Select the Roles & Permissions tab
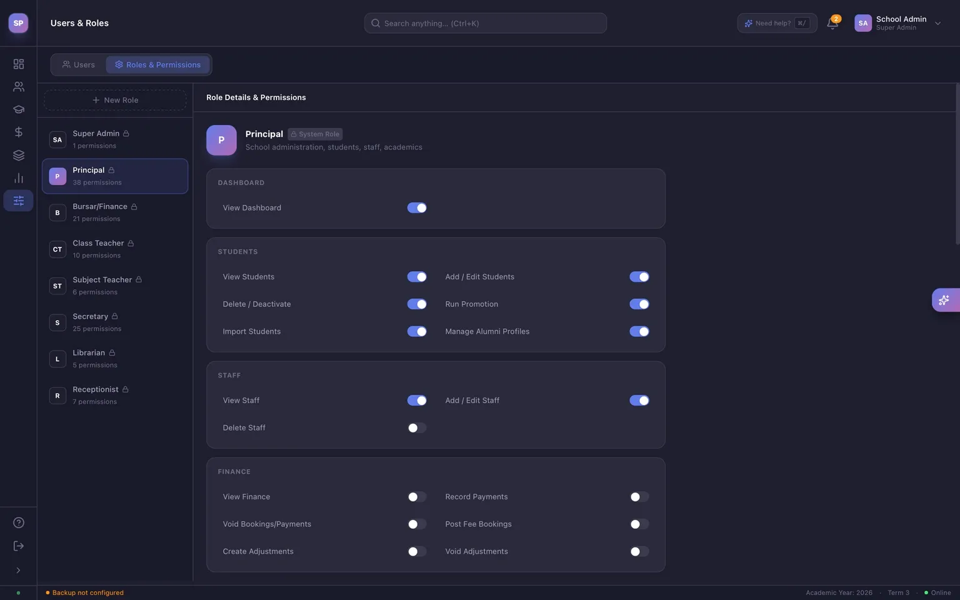The image size is (960, 600). click(157, 64)
